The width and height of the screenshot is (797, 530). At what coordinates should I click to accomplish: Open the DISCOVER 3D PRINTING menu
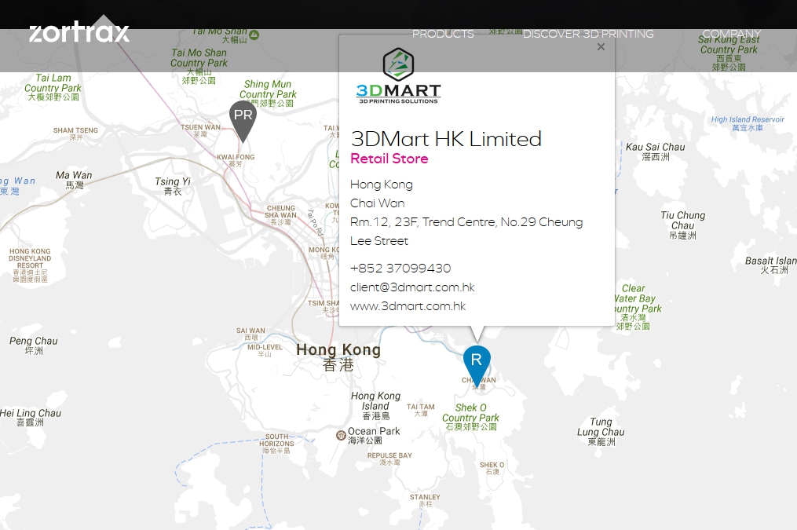[x=588, y=34]
